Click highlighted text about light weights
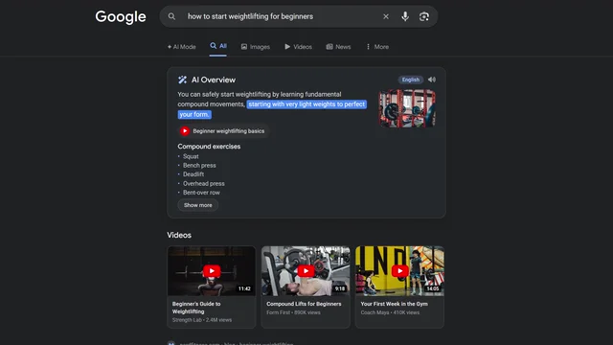Screen dimensions: 613x345 coord(306,104)
